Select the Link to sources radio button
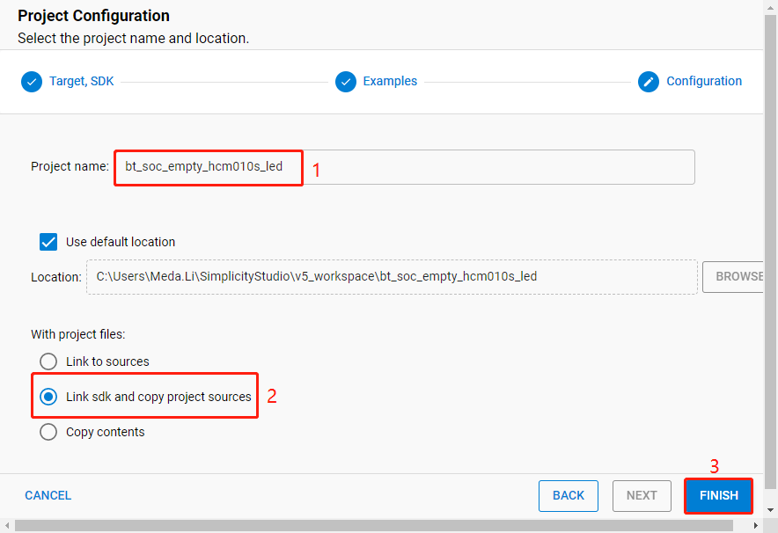778x533 pixels. pyautogui.click(x=48, y=361)
